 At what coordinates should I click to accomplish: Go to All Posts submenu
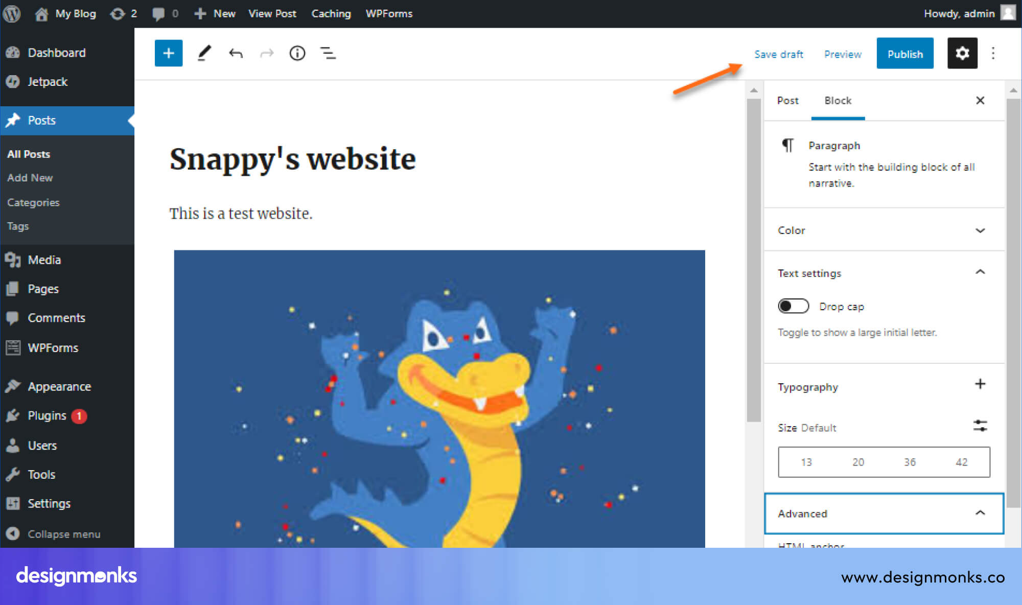click(x=29, y=154)
